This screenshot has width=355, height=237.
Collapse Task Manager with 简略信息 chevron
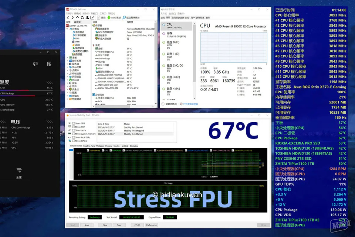[x=163, y=104]
